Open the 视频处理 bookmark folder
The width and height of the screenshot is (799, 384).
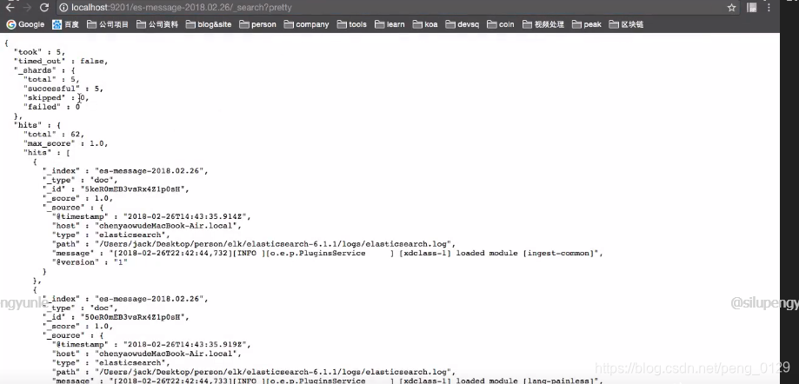(x=543, y=24)
